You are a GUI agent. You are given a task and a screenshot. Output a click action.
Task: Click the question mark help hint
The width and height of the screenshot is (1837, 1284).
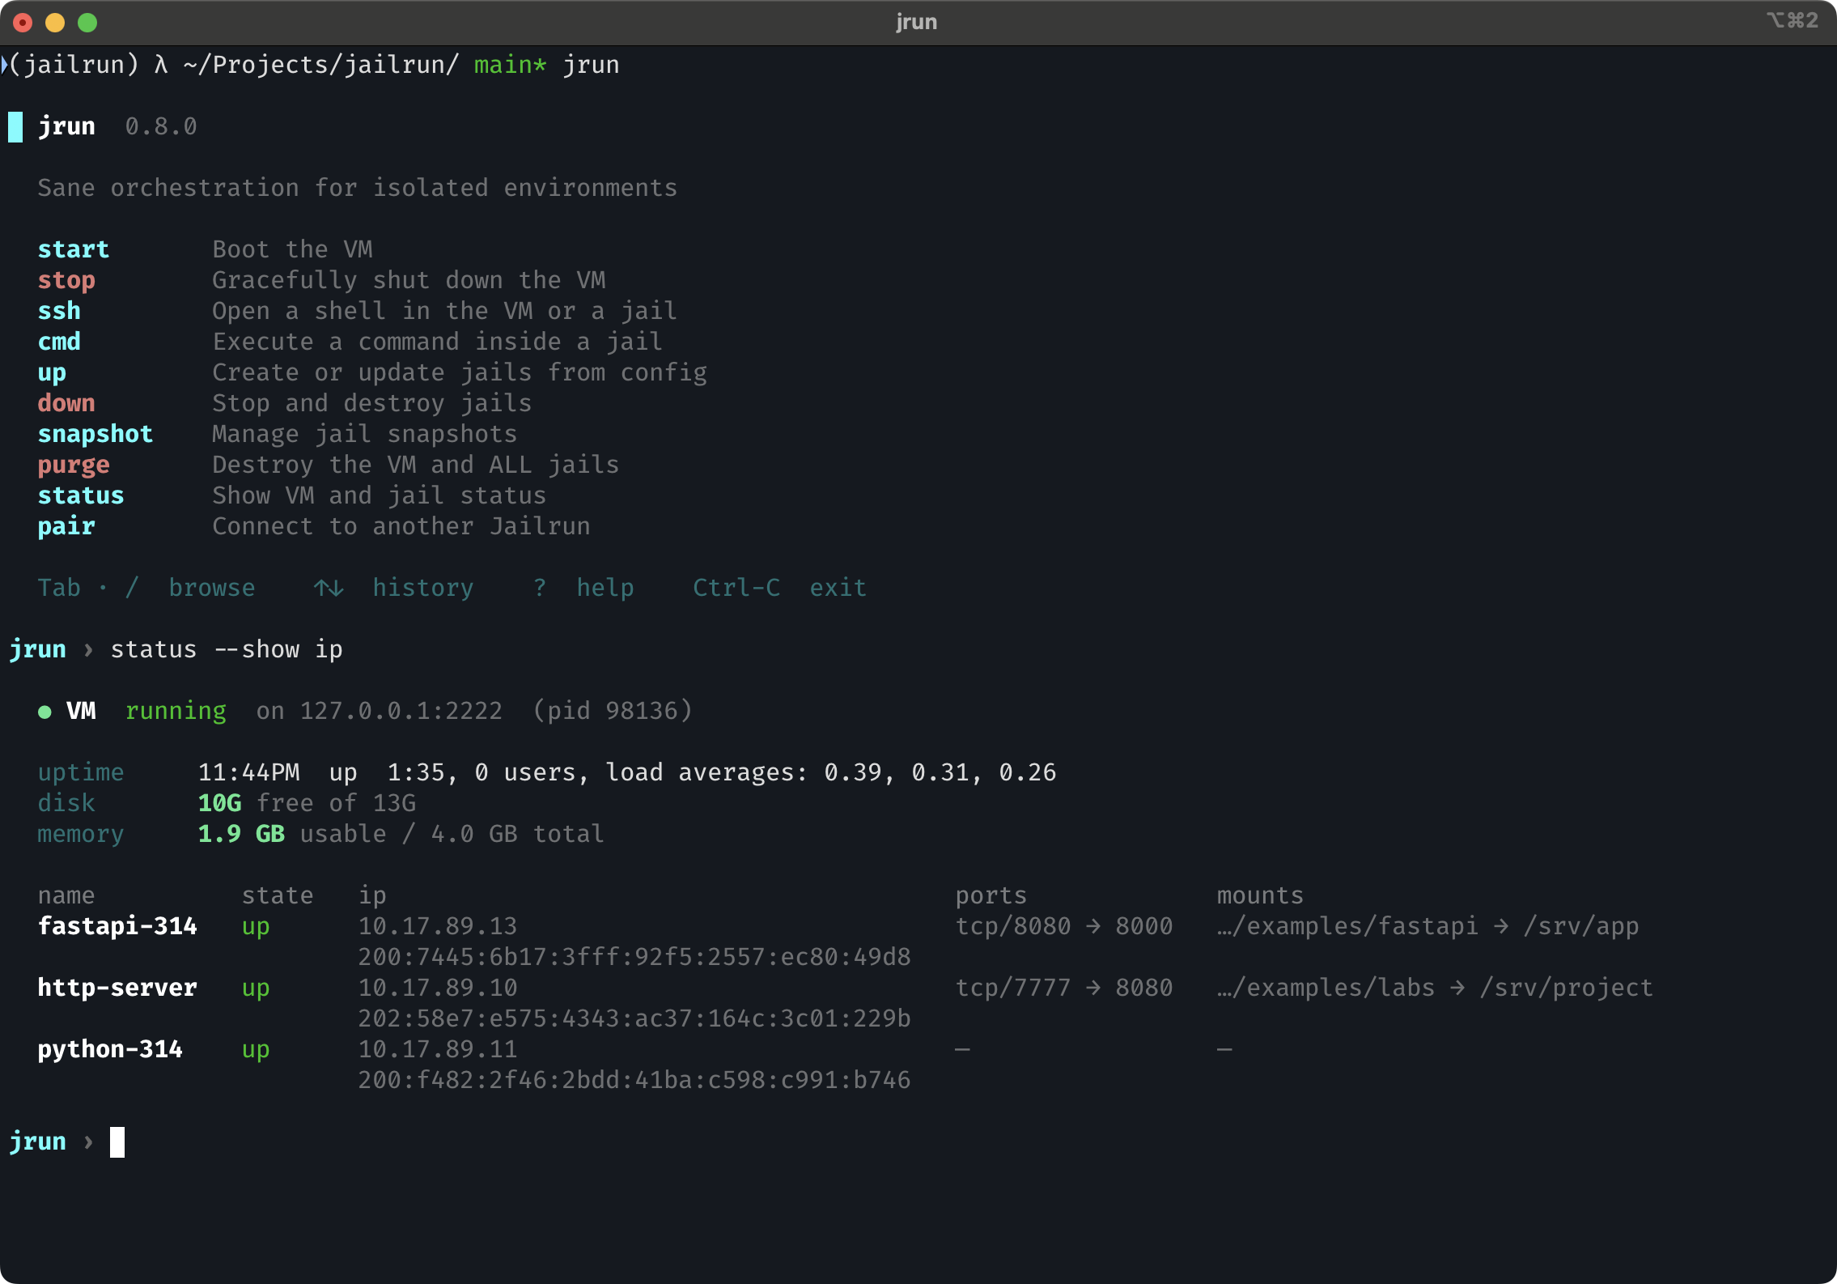pyautogui.click(x=540, y=588)
